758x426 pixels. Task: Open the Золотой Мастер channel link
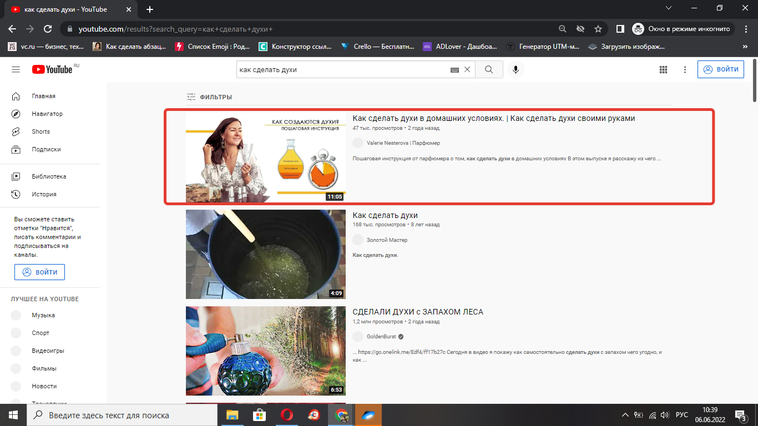click(387, 240)
